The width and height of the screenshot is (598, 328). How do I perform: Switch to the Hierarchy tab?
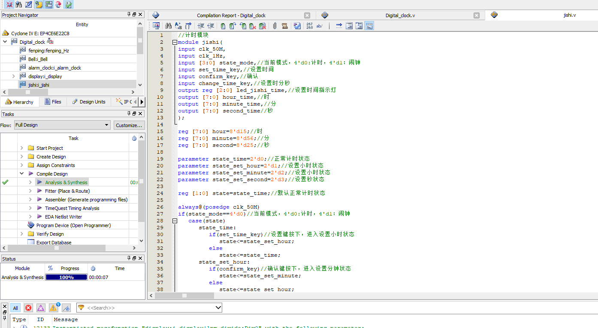click(20, 102)
